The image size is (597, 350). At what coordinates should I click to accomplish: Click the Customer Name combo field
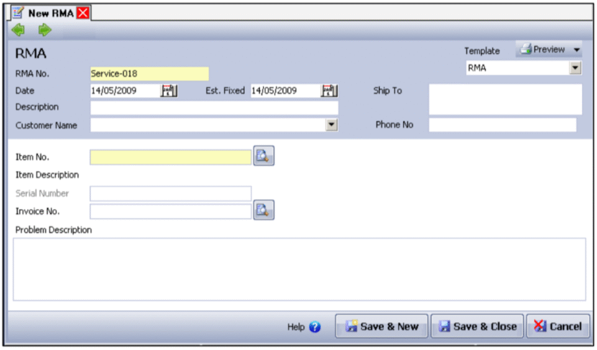[214, 124]
